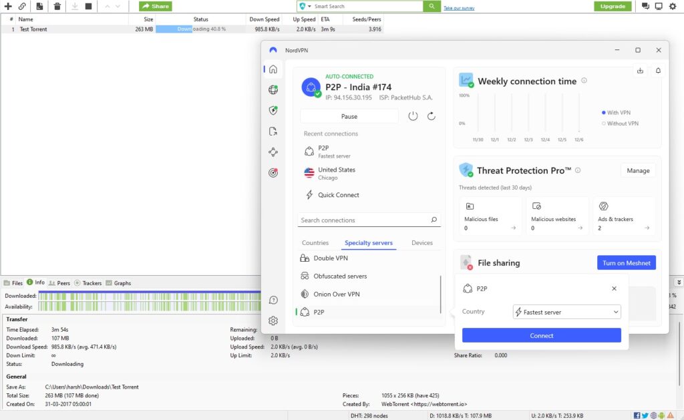Click the add torrent plus icon
Image resolution: width=684 pixels, height=420 pixels.
pyautogui.click(x=8, y=7)
